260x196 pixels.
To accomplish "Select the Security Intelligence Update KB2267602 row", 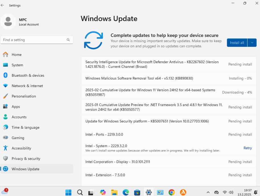I will tap(169, 64).
